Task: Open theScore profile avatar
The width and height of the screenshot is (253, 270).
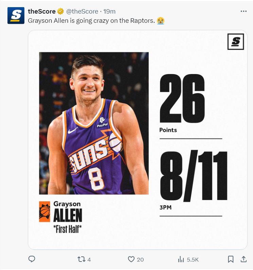Action: (x=16, y=16)
